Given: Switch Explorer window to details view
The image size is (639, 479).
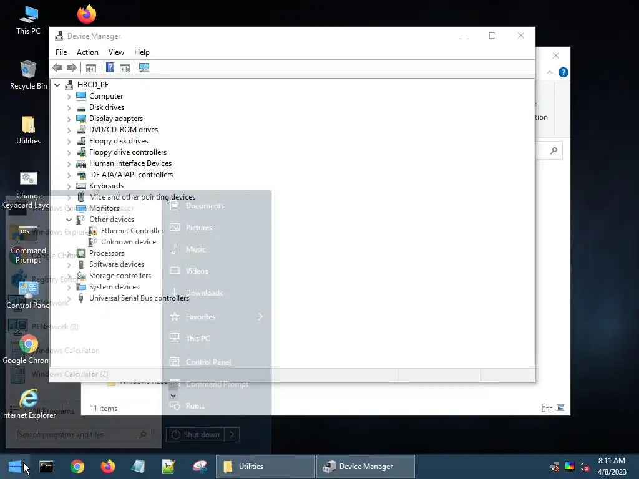Looking at the screenshot, I should pyautogui.click(x=547, y=408).
